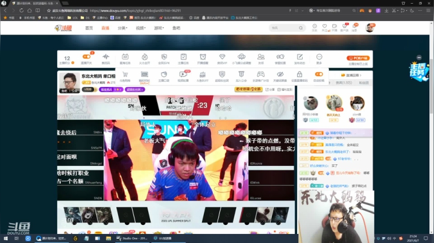This screenshot has width=434, height=243.
Task: Open the user avatar in Douyu header
Action: click(x=370, y=28)
